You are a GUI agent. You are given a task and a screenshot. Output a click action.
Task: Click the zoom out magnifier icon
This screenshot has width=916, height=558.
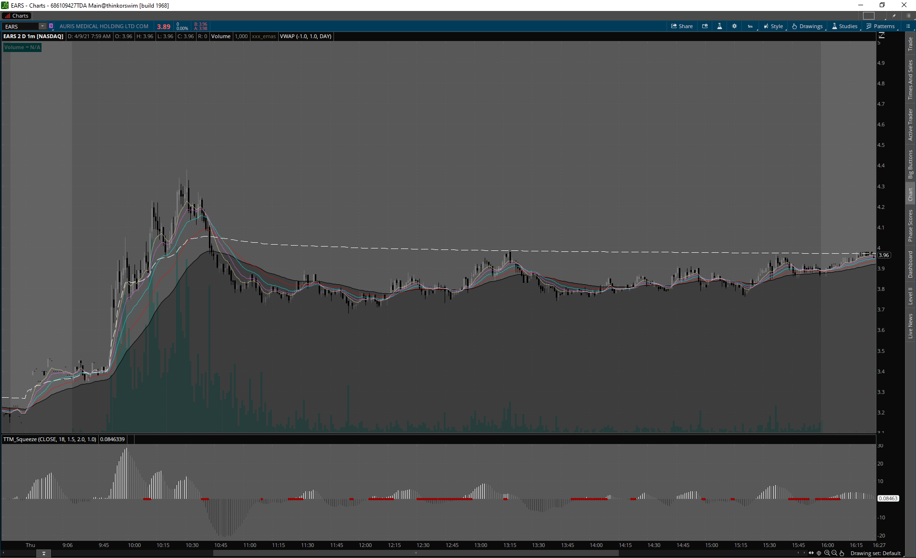pyautogui.click(x=834, y=553)
